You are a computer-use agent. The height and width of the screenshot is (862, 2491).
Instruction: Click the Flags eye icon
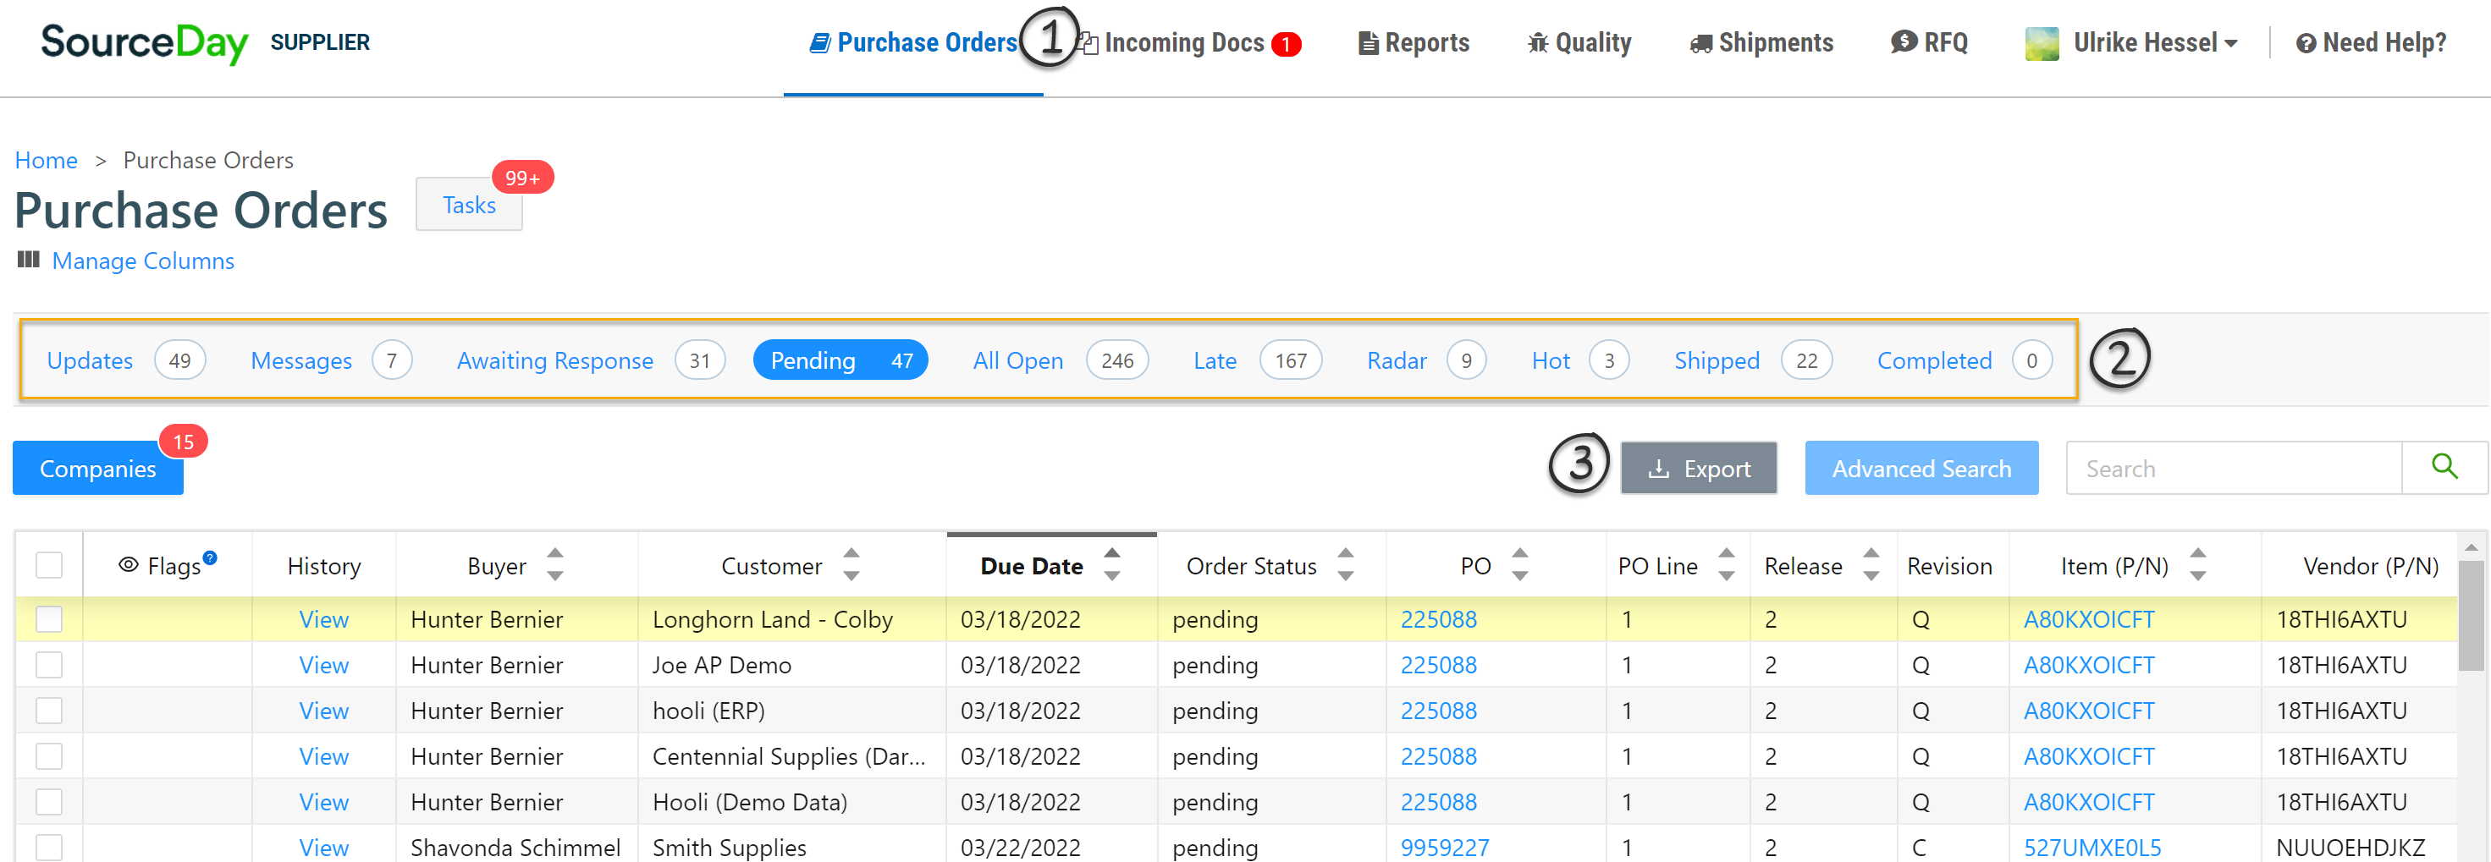[x=129, y=565]
